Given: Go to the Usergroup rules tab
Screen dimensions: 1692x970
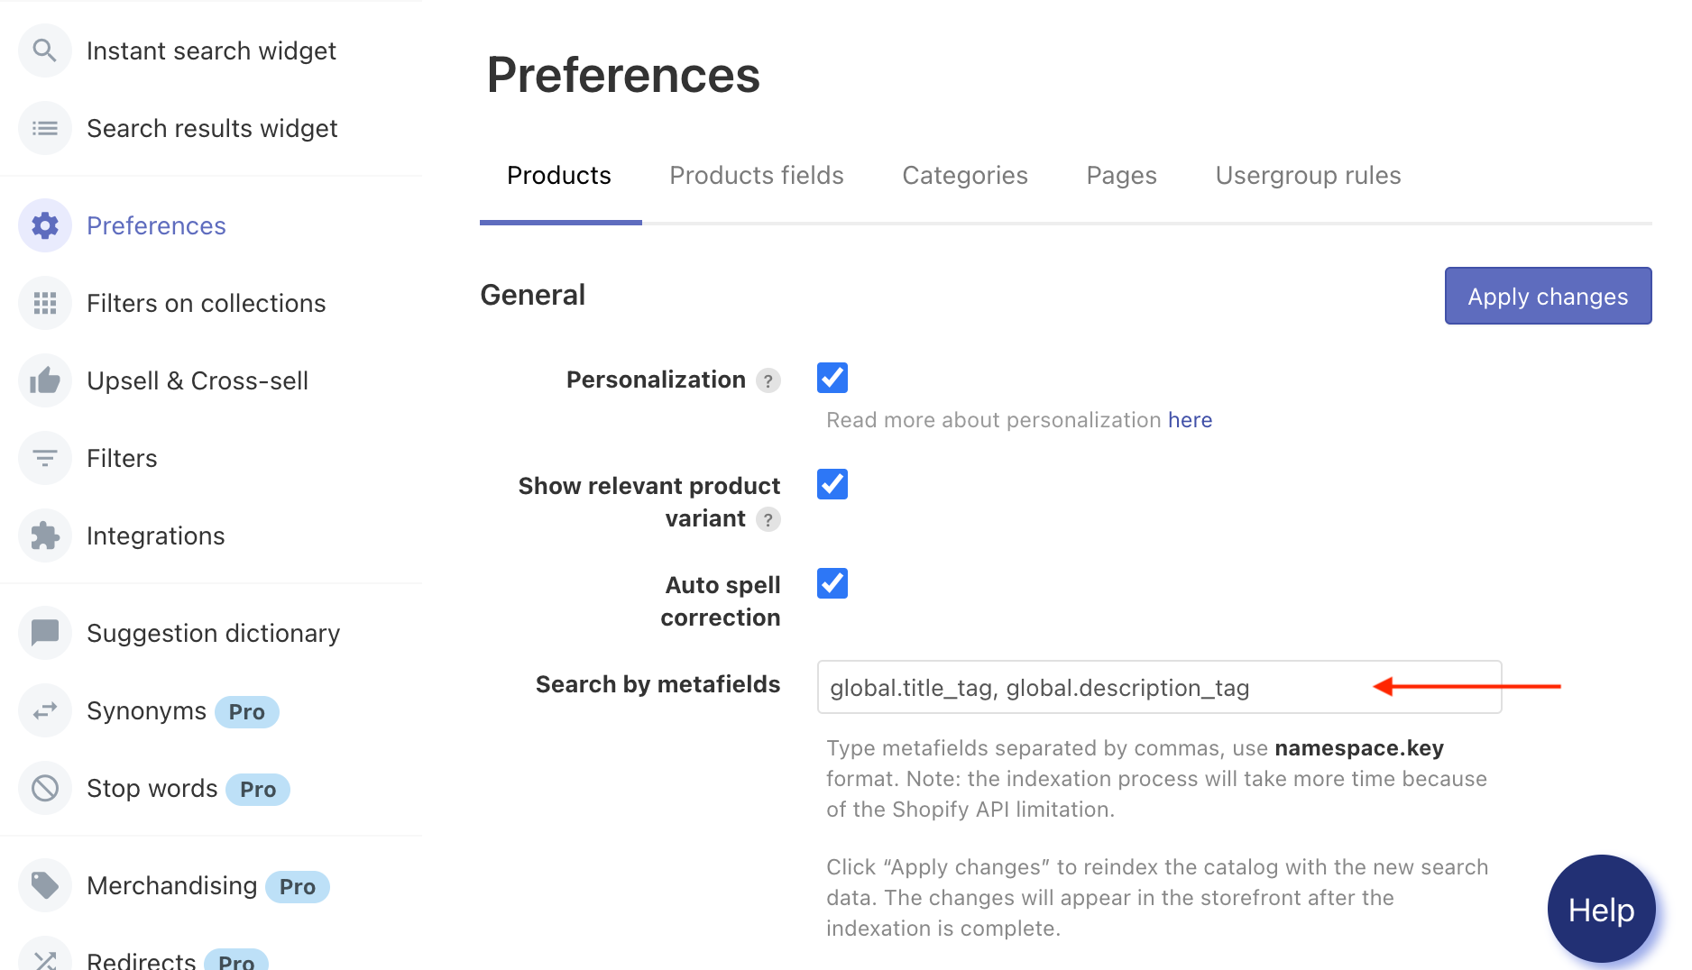Looking at the screenshot, I should [1307, 175].
